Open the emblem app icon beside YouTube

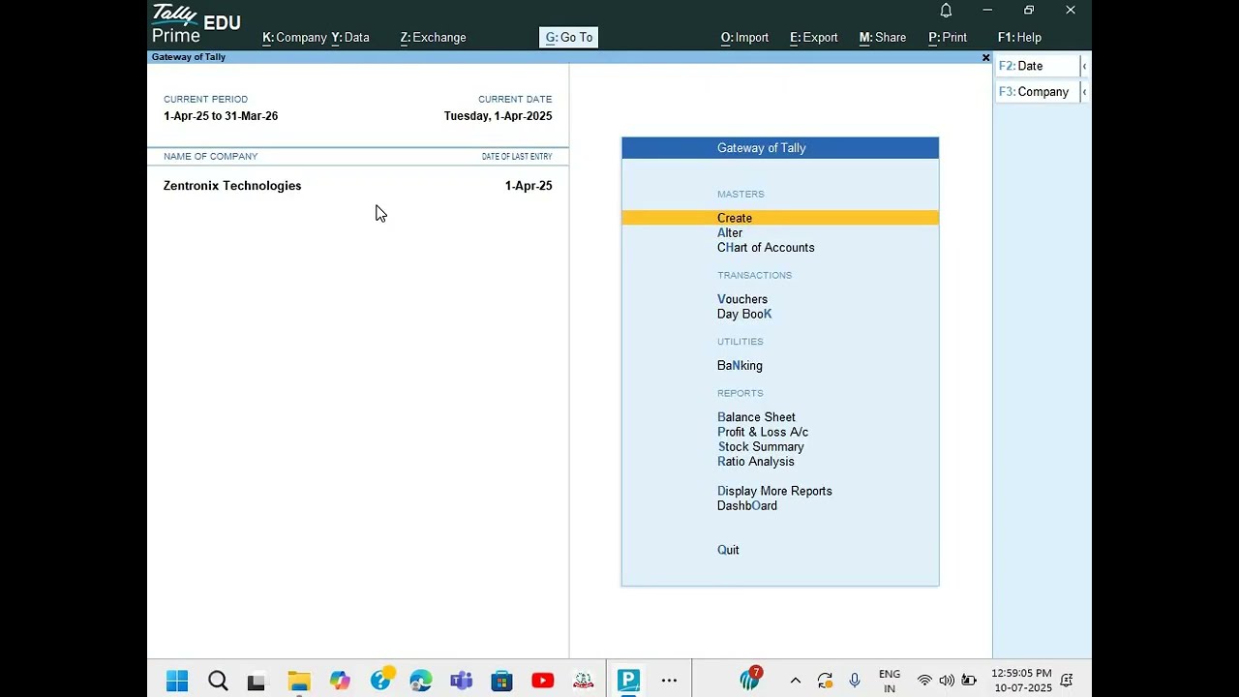tap(584, 682)
